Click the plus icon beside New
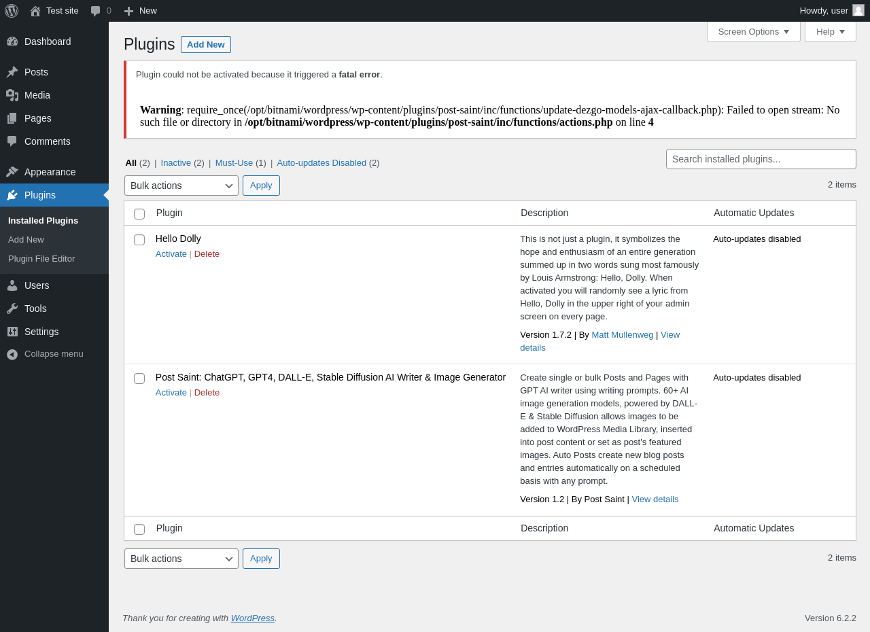Image resolution: width=870 pixels, height=632 pixels. (128, 11)
